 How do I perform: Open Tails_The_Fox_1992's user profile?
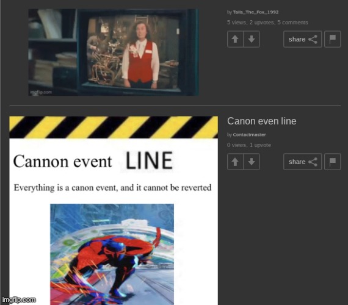(x=256, y=12)
